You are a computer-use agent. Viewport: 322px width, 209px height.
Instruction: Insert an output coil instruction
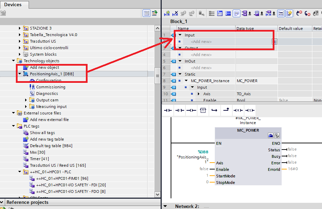click(191, 110)
